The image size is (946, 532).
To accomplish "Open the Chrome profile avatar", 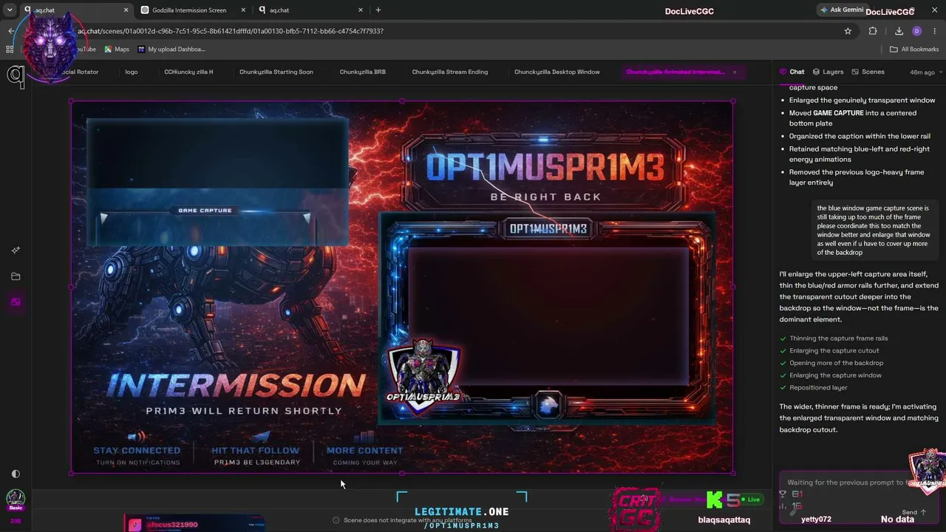I will tap(917, 31).
